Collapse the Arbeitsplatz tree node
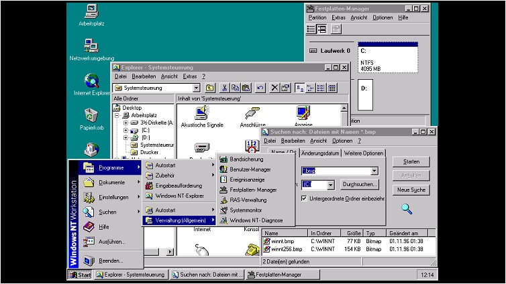Screen dimensions: 506x284 coord(117,115)
